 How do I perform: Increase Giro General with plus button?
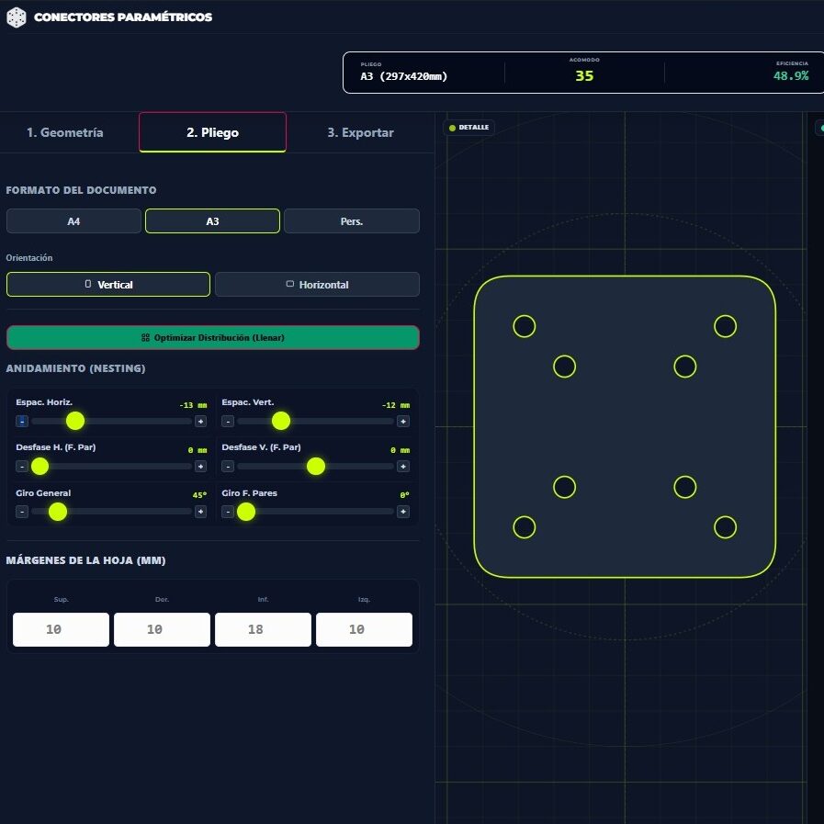click(x=201, y=512)
